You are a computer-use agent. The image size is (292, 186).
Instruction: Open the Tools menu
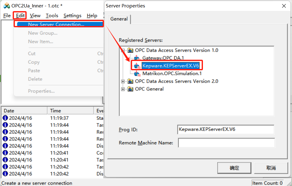52,16
